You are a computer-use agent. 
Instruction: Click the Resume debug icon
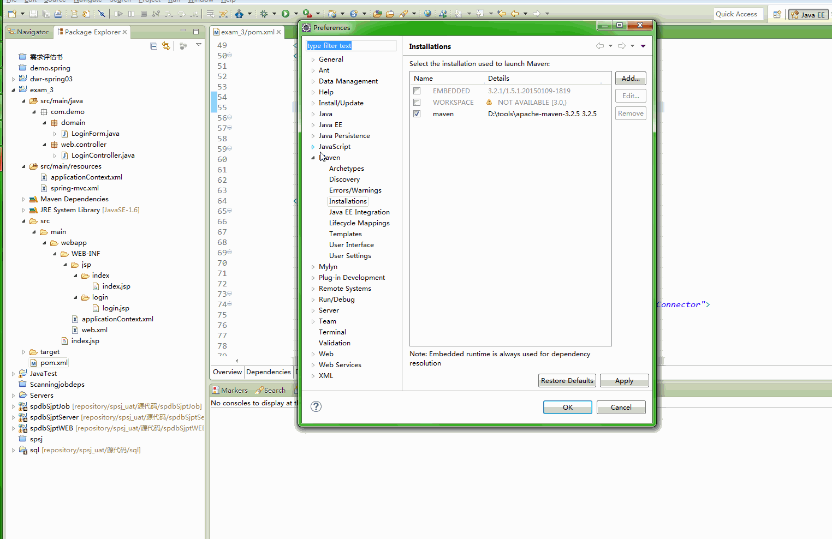[x=118, y=14]
